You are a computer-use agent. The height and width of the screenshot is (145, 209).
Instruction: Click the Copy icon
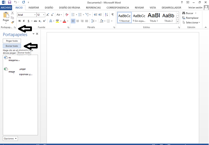(x=13, y=18)
